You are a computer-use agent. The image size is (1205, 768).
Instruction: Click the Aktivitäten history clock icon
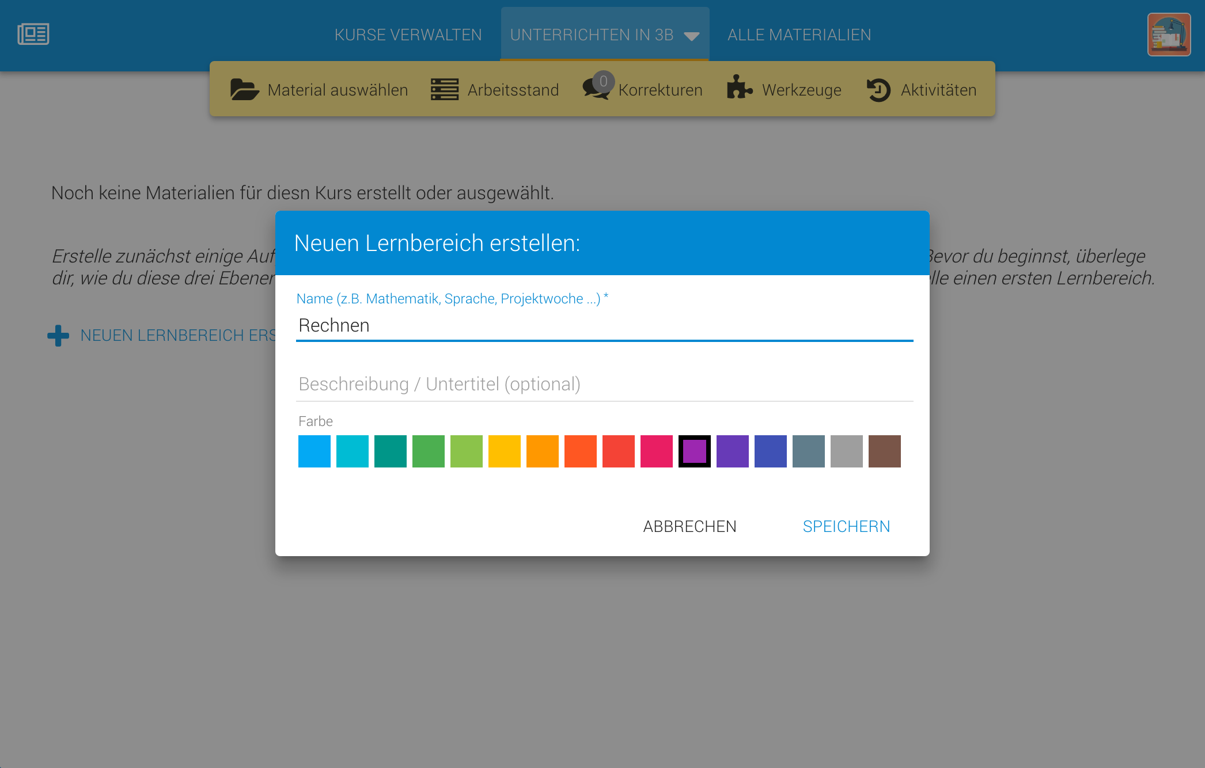(x=878, y=90)
